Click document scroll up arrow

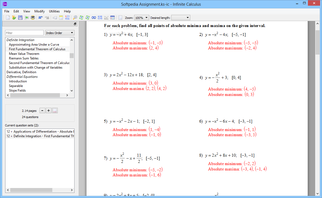tap(317, 24)
